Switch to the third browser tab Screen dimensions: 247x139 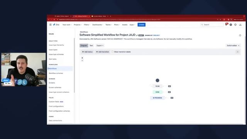tap(100, 16)
